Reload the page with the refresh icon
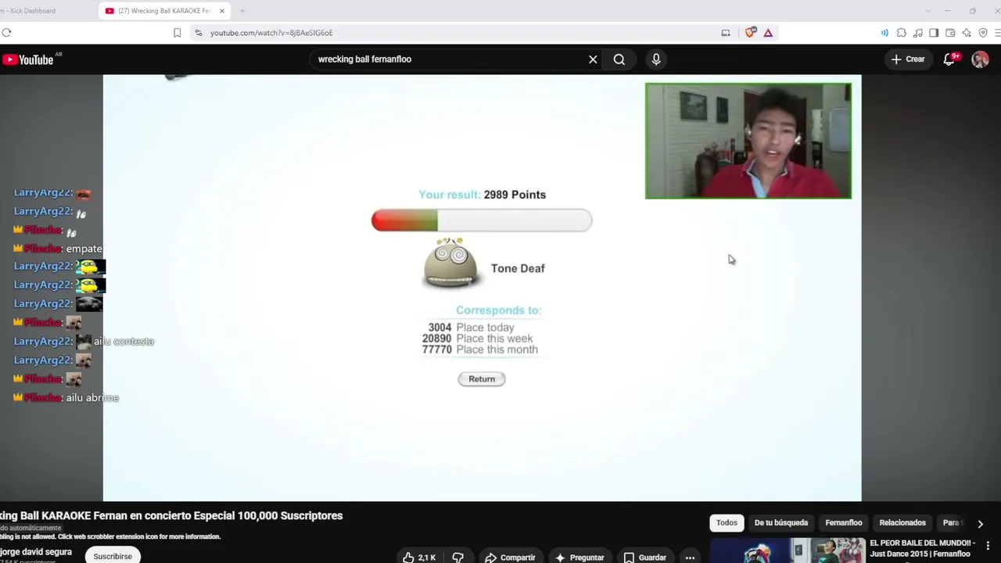The height and width of the screenshot is (563, 1001). pos(6,33)
